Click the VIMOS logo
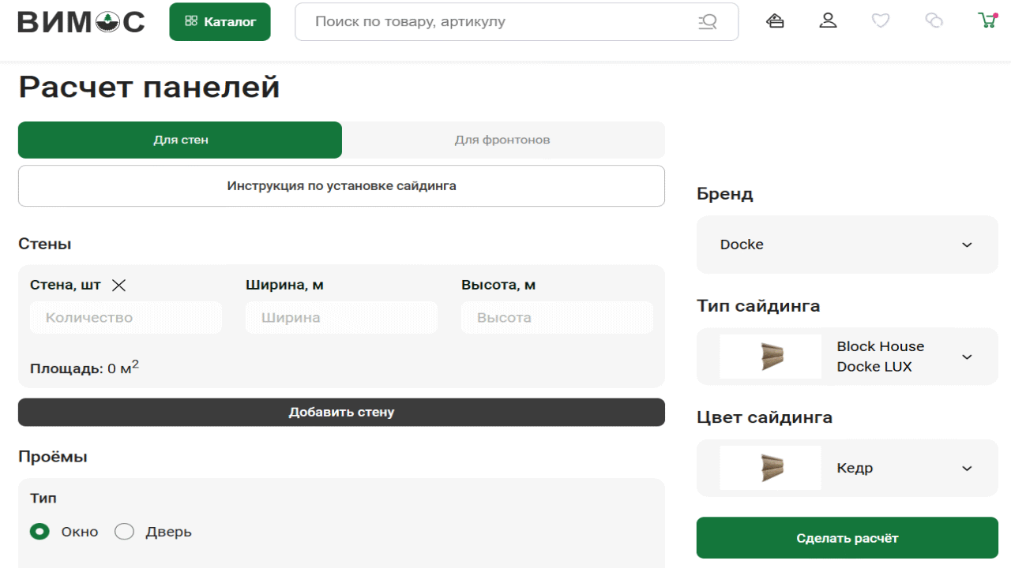Viewport: 1011px width, 568px height. [81, 21]
